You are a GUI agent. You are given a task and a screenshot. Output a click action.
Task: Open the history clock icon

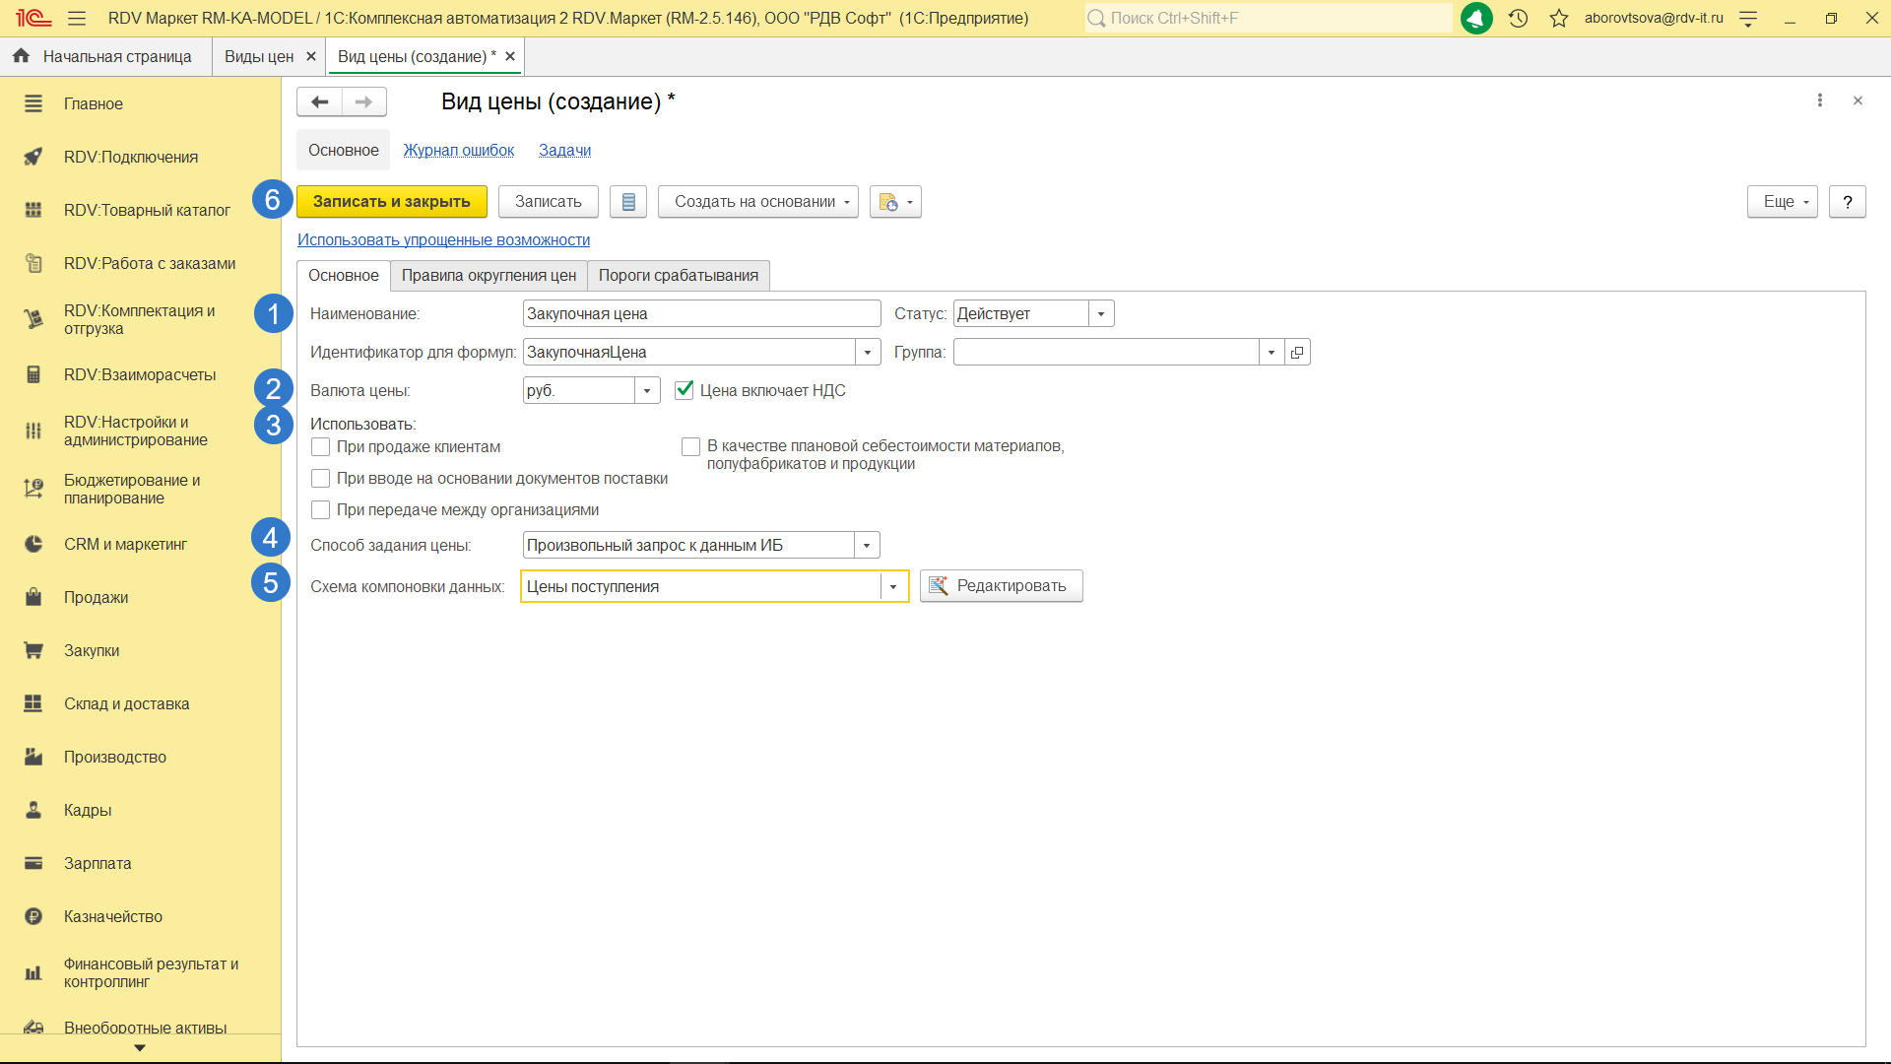(1518, 18)
